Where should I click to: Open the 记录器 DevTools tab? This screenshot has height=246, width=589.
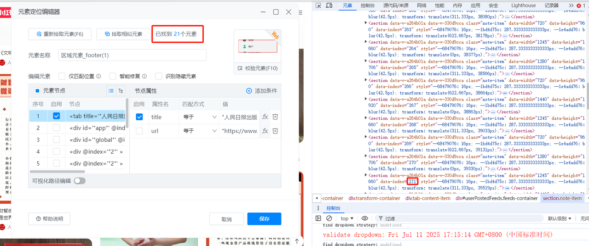[552, 6]
